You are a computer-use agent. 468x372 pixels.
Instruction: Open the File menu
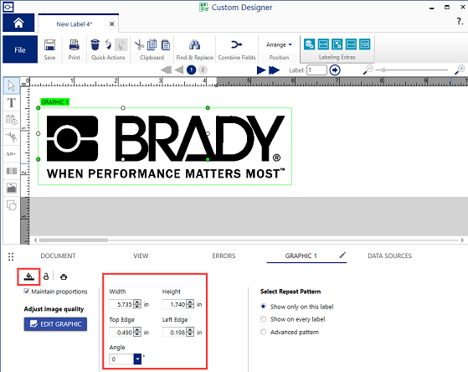(x=20, y=49)
